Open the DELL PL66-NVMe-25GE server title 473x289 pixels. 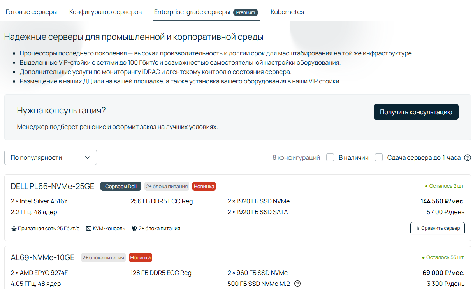click(53, 186)
